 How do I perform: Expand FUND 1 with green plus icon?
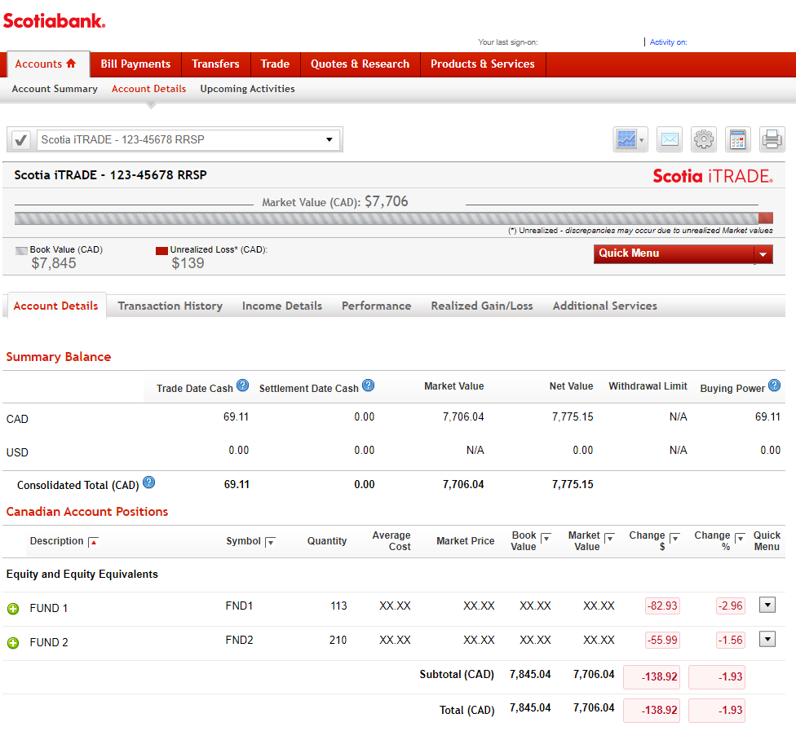tap(13, 609)
